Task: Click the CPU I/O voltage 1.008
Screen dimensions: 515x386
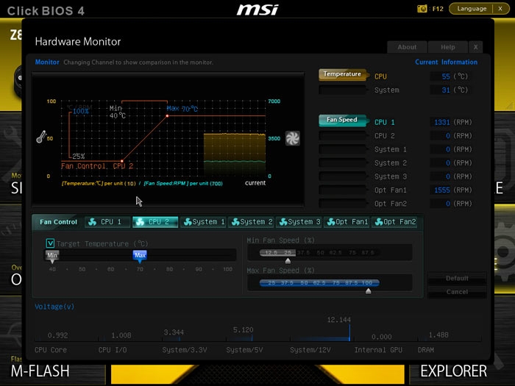Action: click(x=121, y=335)
